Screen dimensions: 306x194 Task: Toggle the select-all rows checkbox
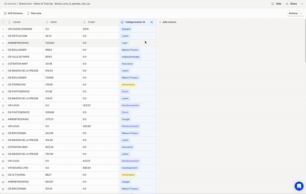click(x=3, y=22)
